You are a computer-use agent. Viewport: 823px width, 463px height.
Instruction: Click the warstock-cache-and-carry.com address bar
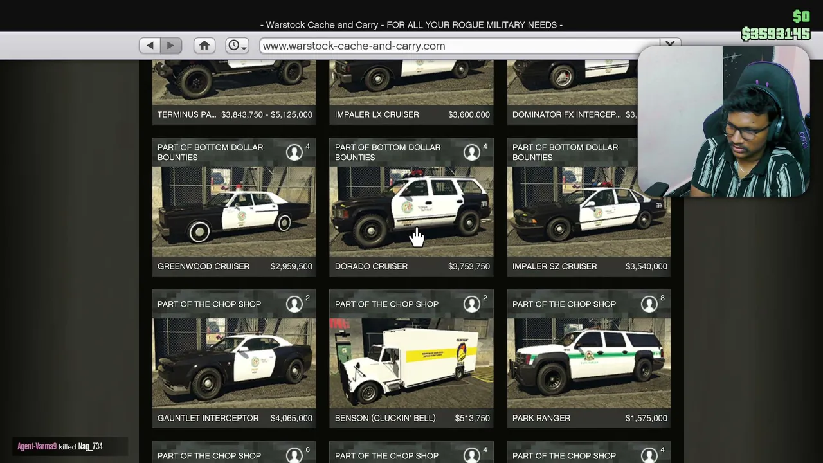[x=459, y=46]
